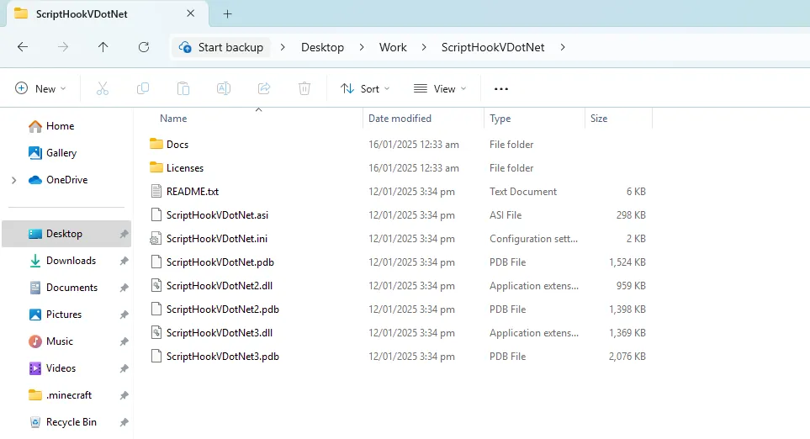Click the ScriptHookVDotNet.asi file icon
The image size is (810, 439).
[156, 214]
